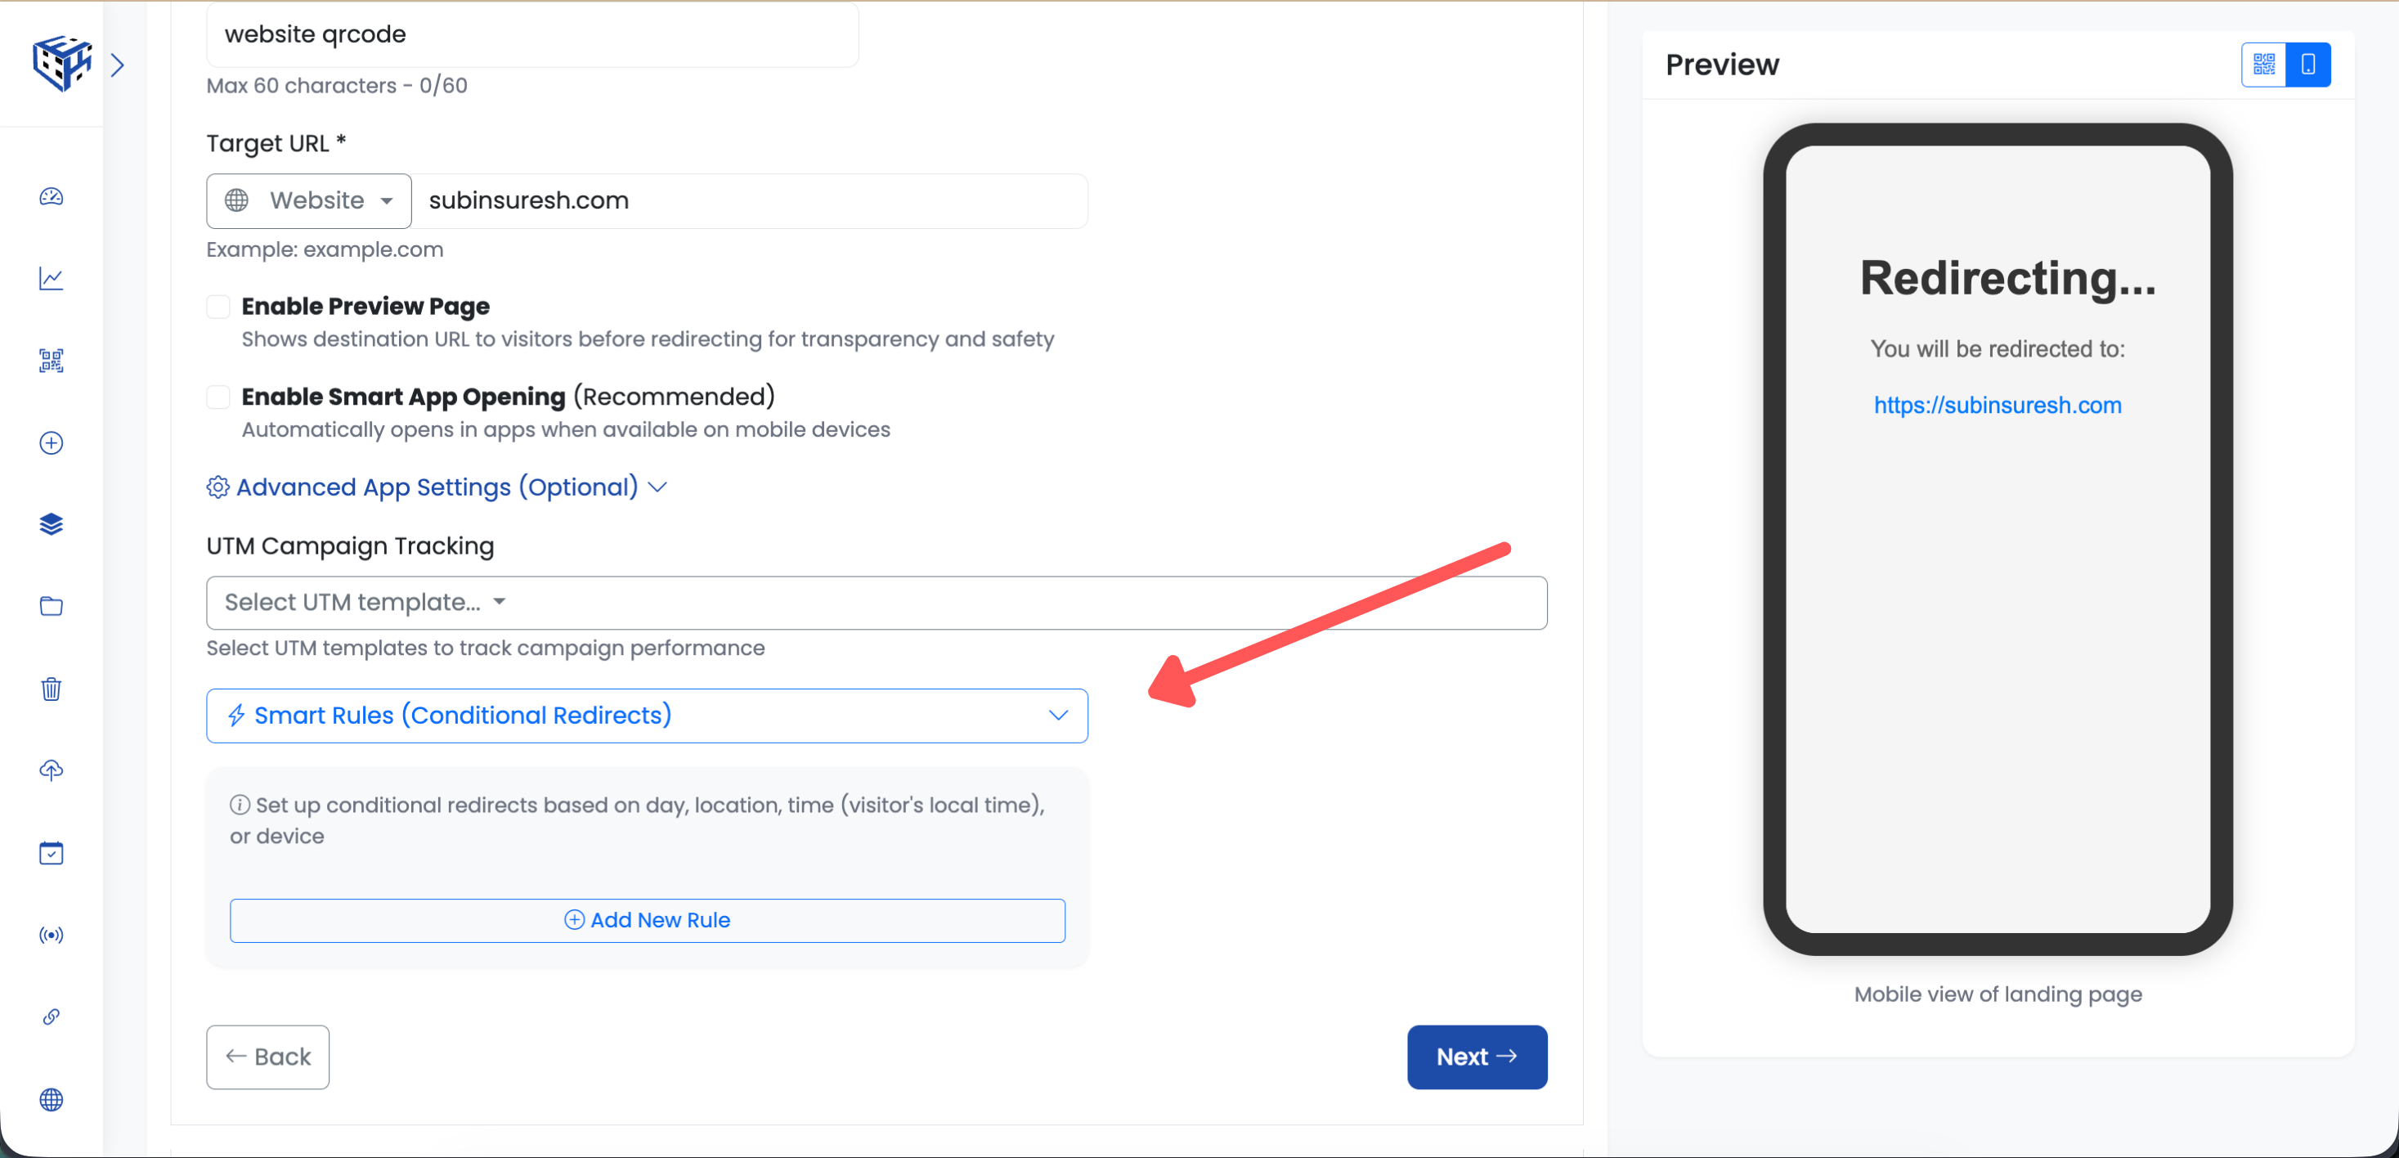
Task: Click the Add New Rule button
Action: click(648, 919)
